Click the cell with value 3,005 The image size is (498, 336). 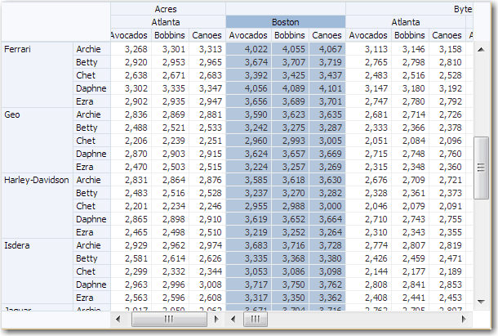327,141
